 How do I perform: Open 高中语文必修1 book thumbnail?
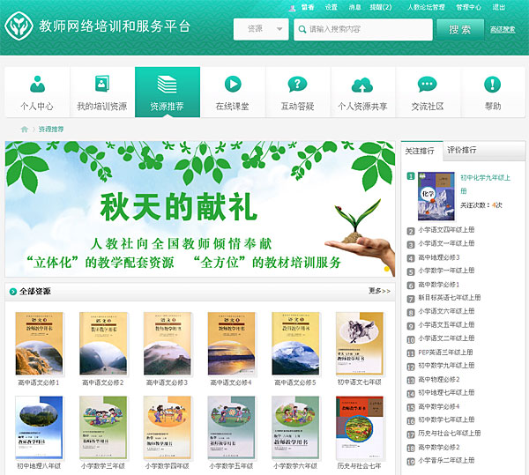tap(39, 344)
